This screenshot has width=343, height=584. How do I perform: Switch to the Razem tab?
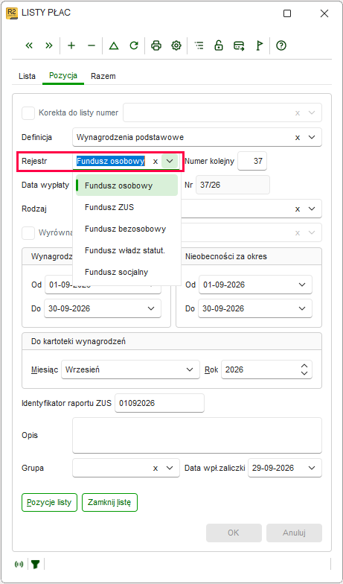[x=103, y=76]
